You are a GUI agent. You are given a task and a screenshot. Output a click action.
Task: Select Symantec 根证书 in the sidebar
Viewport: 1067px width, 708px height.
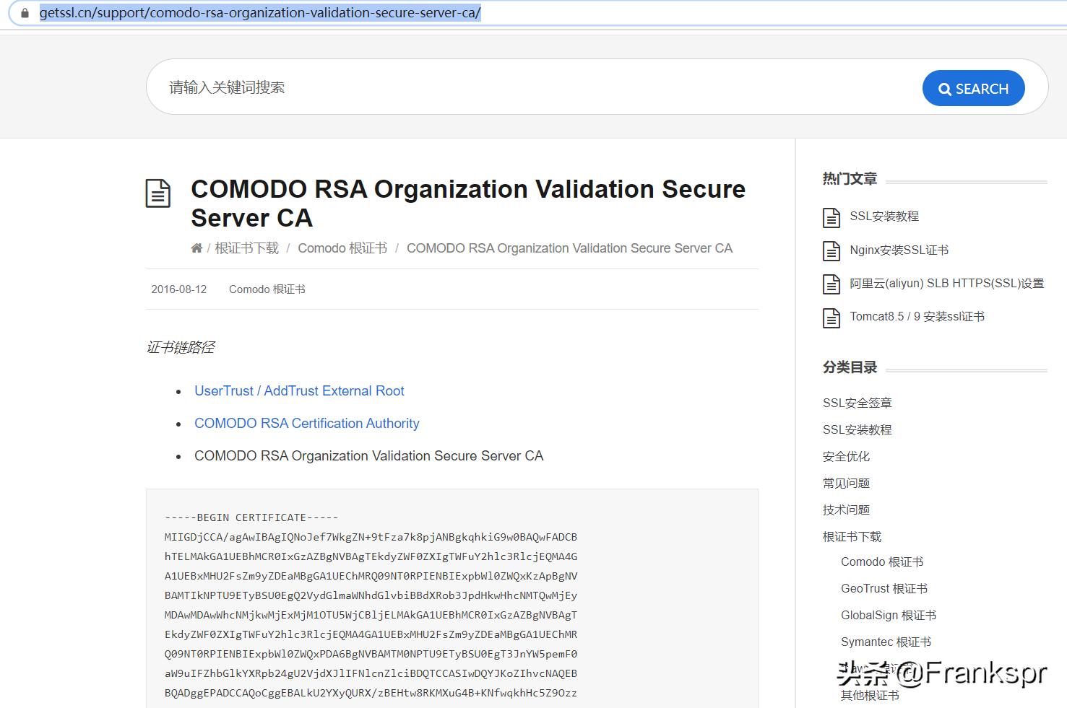(x=885, y=642)
